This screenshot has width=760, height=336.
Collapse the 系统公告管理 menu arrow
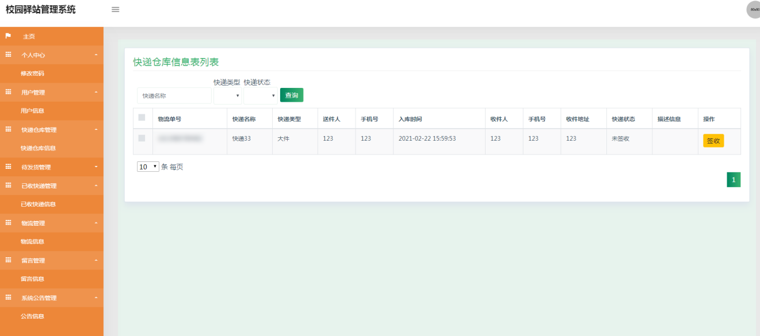(96, 298)
